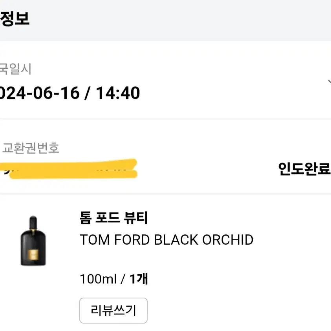Tap the 인도완료 delivery status label
The image size is (331, 331).
(304, 169)
